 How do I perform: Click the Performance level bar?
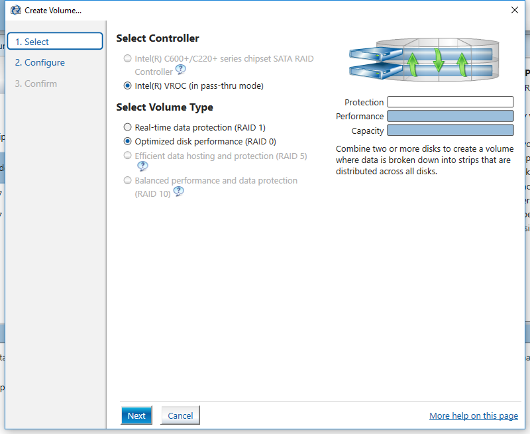point(450,116)
